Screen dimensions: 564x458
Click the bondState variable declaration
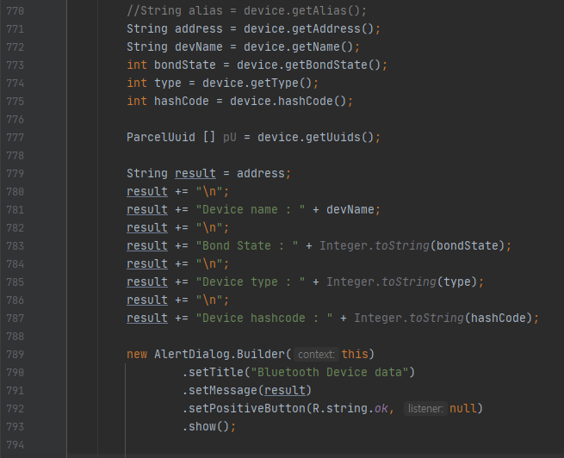point(185,65)
